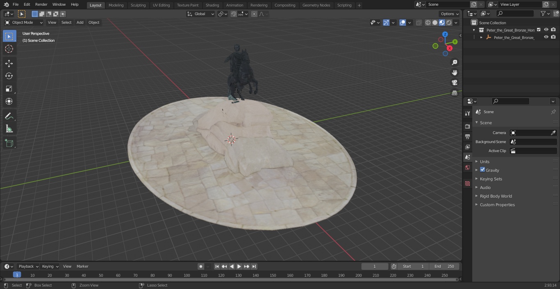This screenshot has height=289, width=560.
Task: Open the Object Mode dropdown
Action: pyautogui.click(x=24, y=23)
